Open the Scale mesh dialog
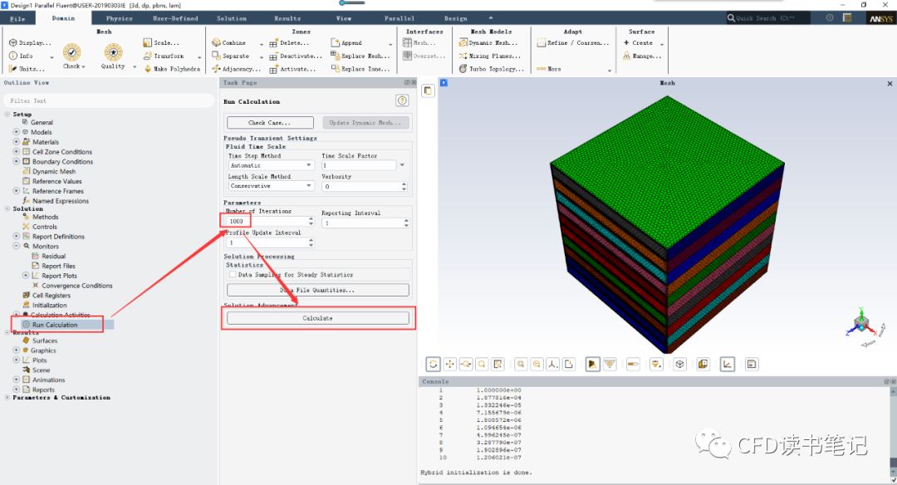897x485 pixels. click(161, 43)
